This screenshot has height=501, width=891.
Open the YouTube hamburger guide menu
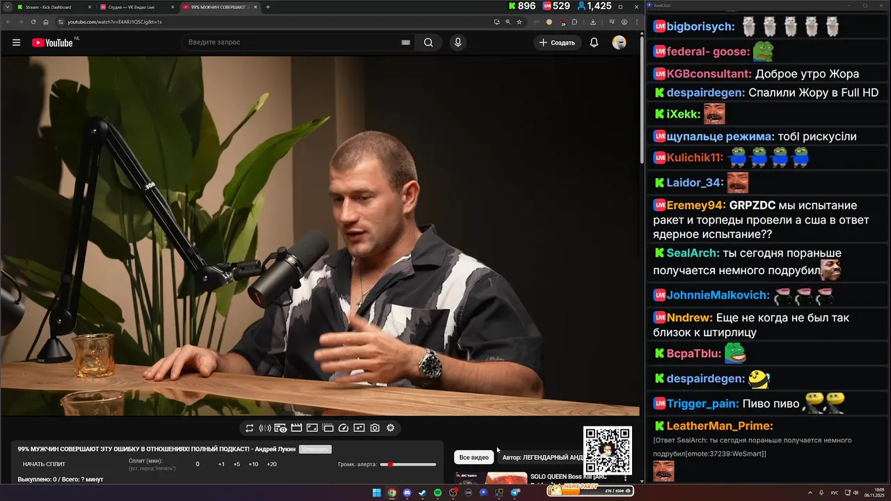(x=16, y=42)
